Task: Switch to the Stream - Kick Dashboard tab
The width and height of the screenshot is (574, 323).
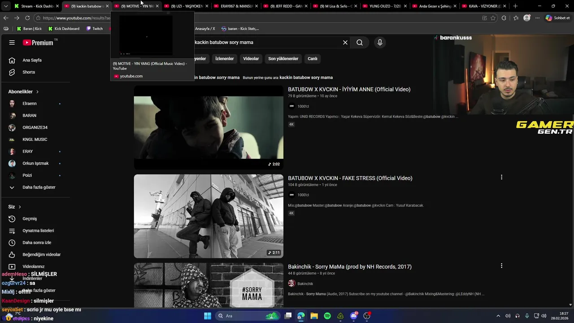Action: 36,6
